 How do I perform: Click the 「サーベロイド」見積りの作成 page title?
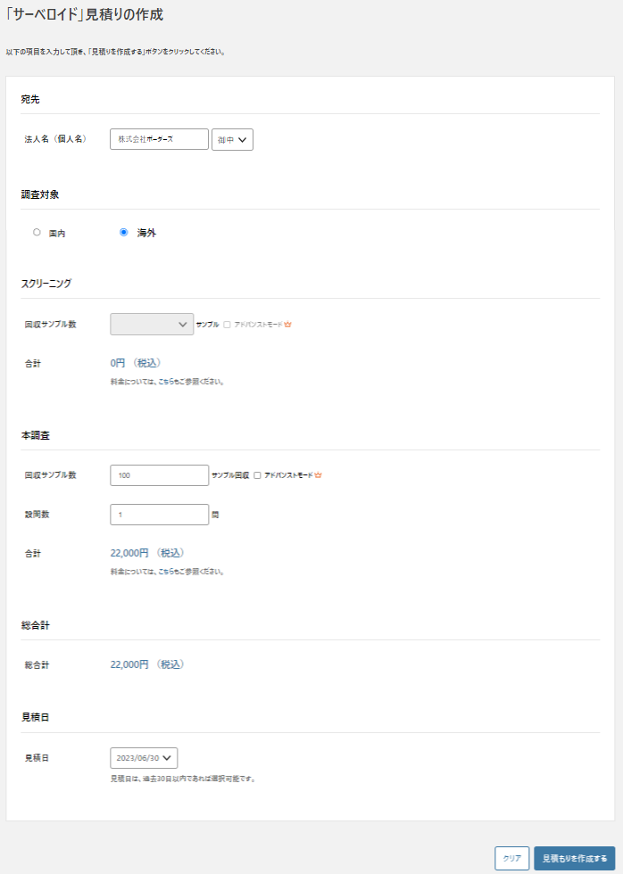[x=84, y=14]
